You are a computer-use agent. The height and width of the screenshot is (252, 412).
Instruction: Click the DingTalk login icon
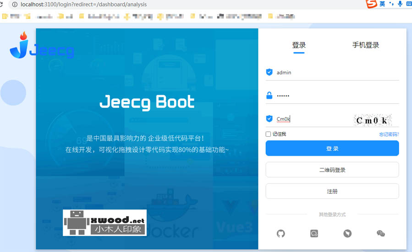(347, 233)
